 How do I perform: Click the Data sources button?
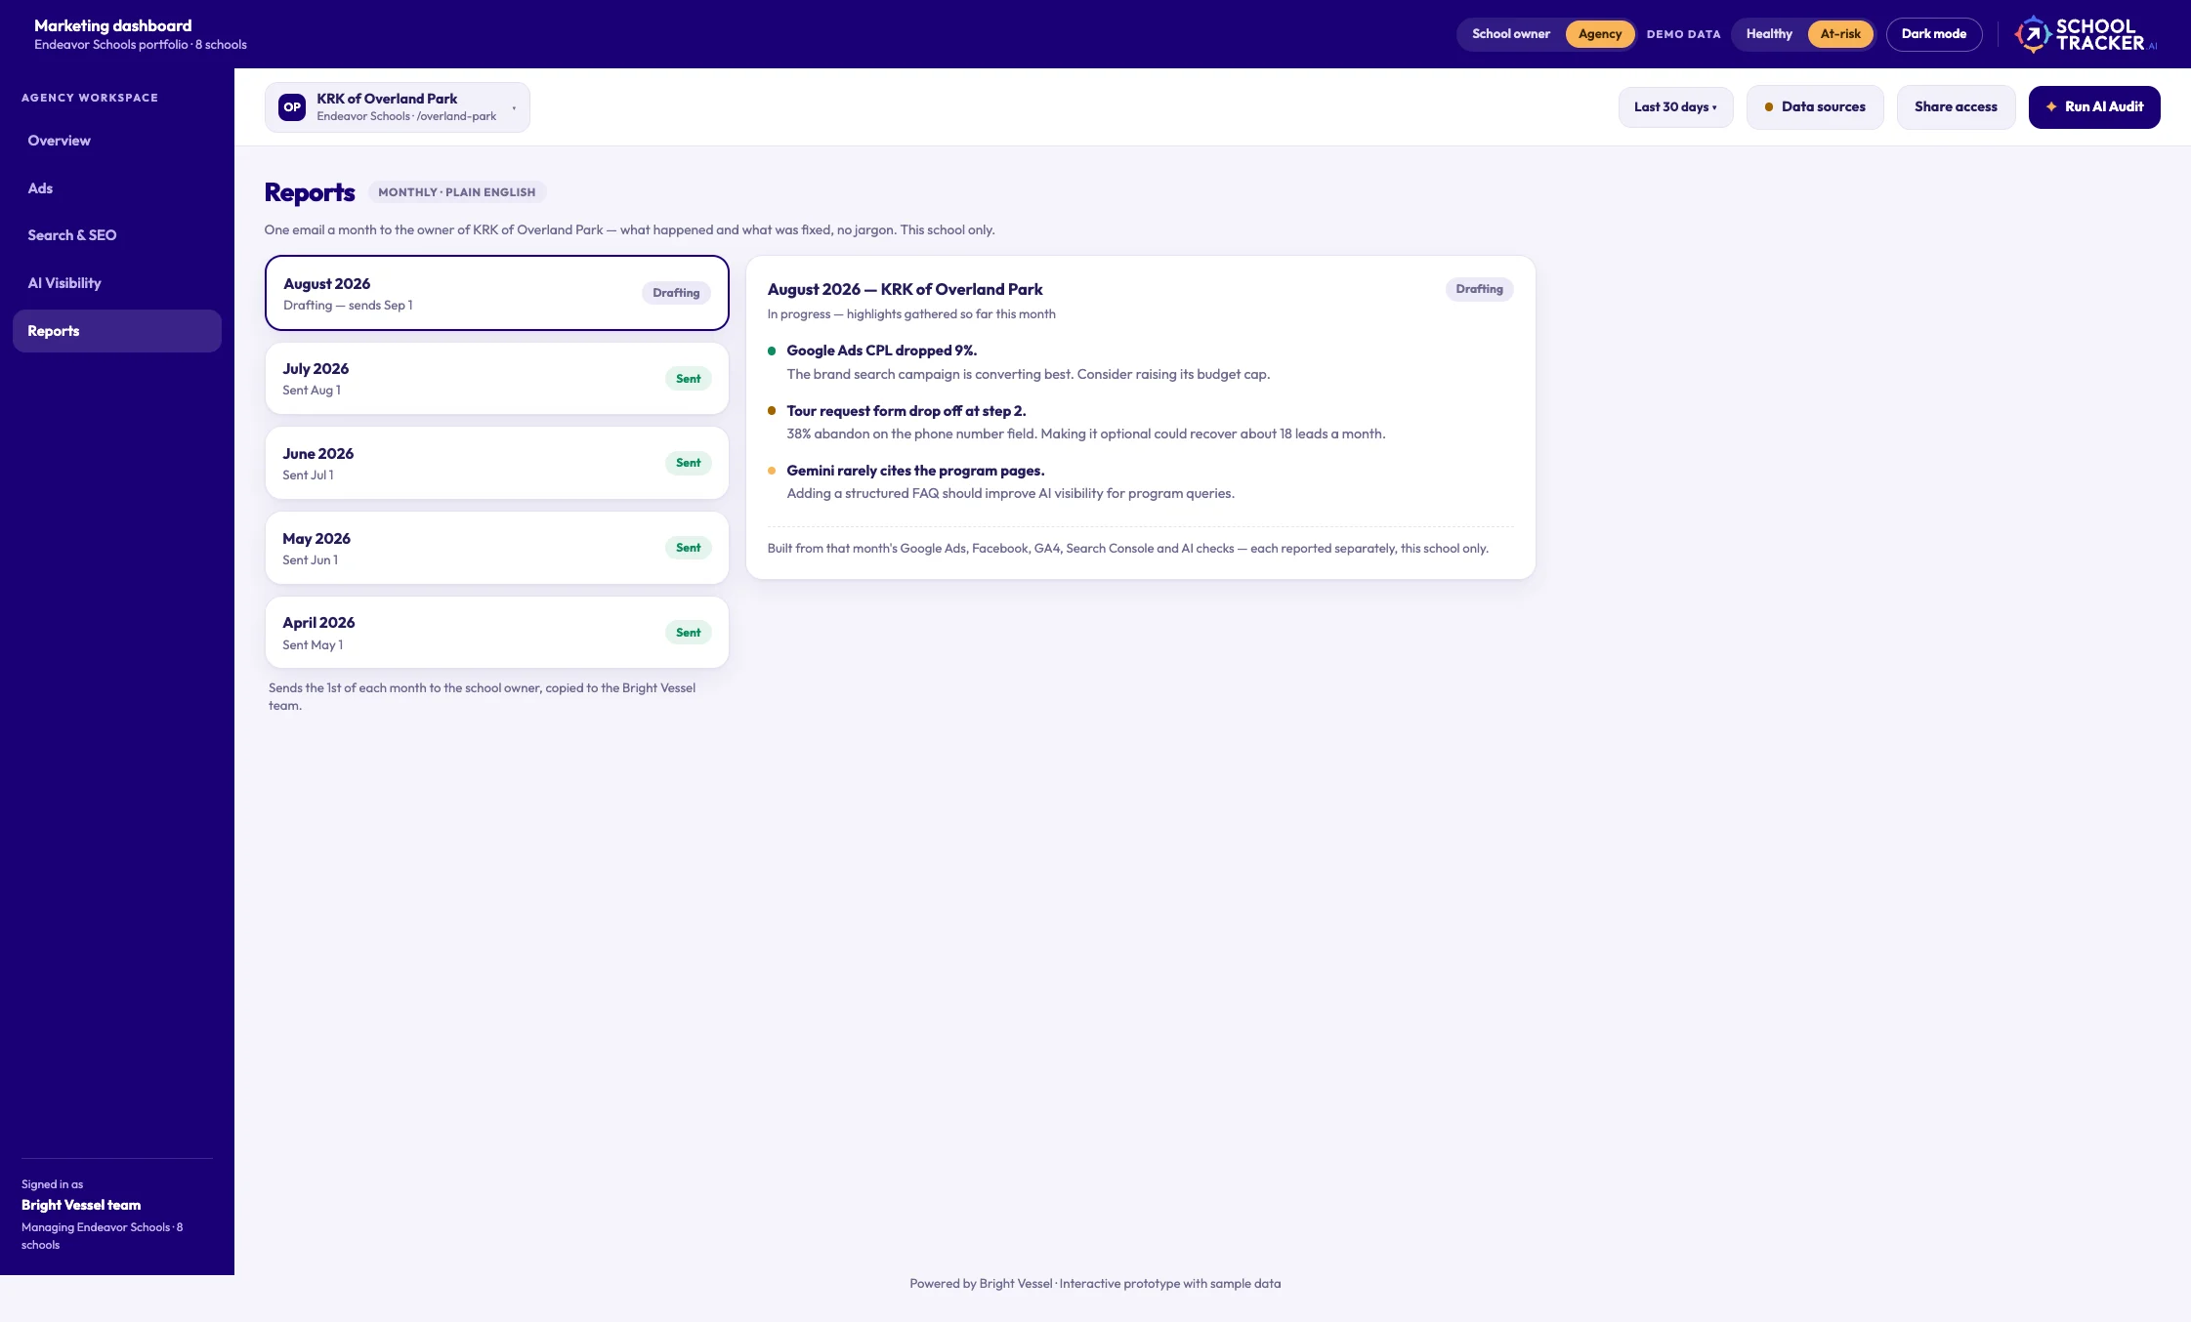click(1815, 107)
